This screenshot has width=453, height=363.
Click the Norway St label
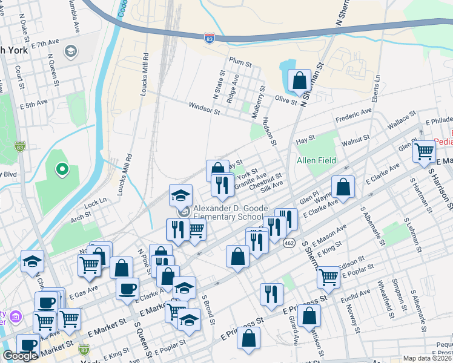click(x=353, y=319)
